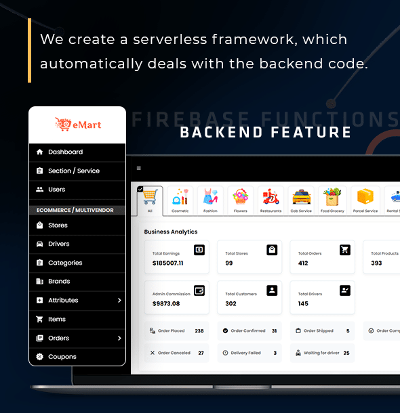The image size is (400, 413).
Task: Click the Items cart icon in sidebar
Action: pos(39,320)
